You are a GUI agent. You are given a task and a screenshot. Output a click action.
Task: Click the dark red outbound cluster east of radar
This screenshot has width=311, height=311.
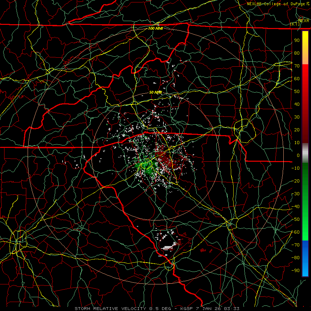coord(166,158)
